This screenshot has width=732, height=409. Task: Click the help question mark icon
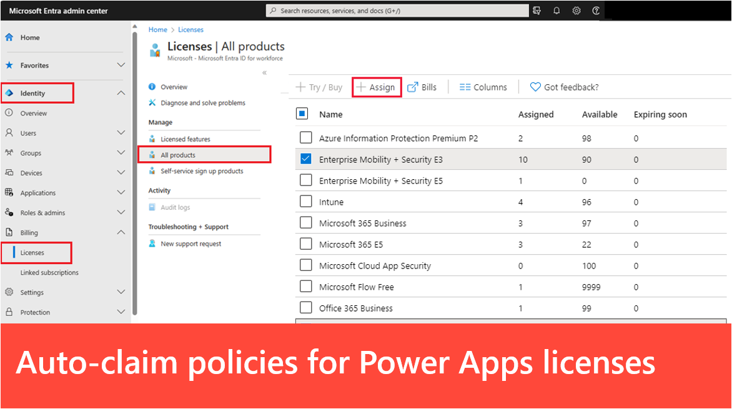click(x=596, y=11)
